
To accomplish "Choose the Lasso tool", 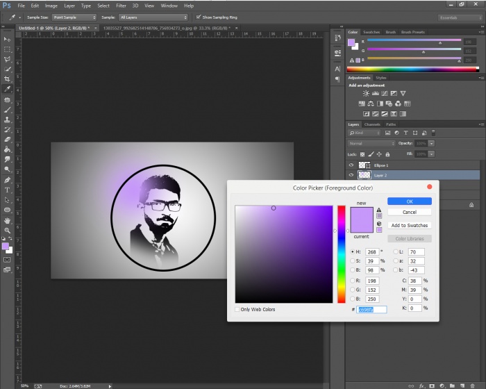I will [7, 60].
